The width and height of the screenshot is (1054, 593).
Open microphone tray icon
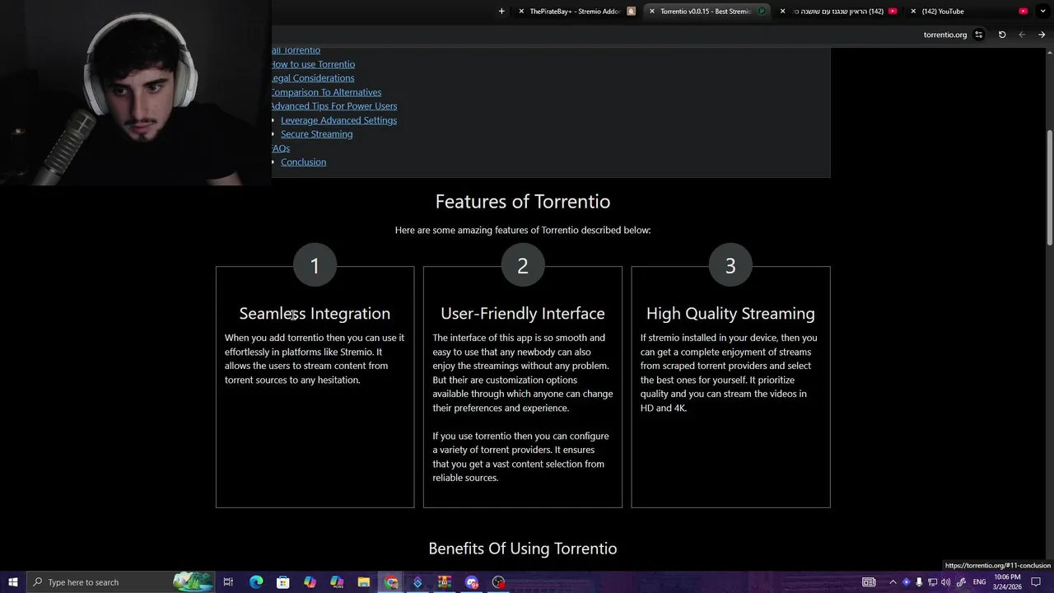pyautogui.click(x=919, y=582)
